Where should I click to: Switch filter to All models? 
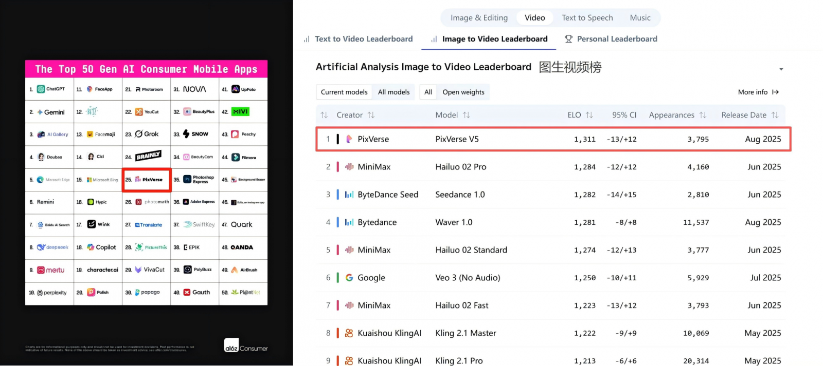(393, 92)
